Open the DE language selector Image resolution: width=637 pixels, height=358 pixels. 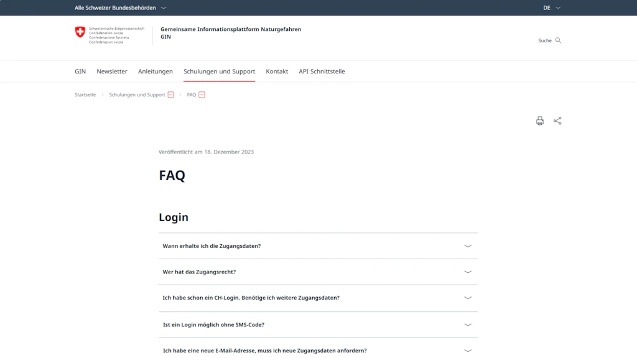(552, 7)
